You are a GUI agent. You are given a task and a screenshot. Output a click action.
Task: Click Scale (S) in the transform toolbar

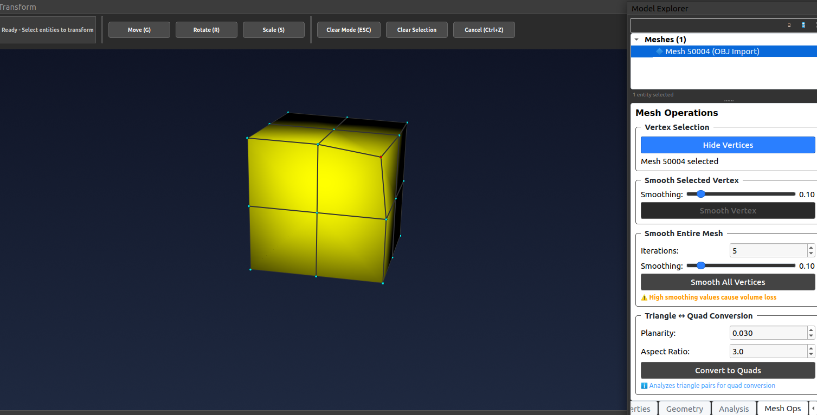tap(273, 30)
